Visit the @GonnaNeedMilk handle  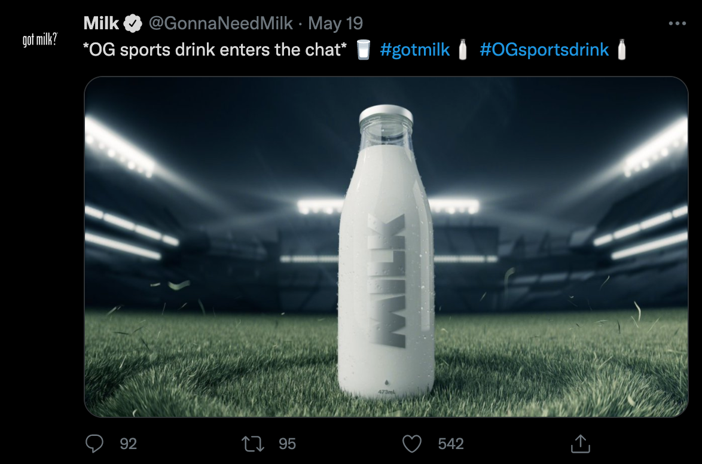pyautogui.click(x=221, y=23)
